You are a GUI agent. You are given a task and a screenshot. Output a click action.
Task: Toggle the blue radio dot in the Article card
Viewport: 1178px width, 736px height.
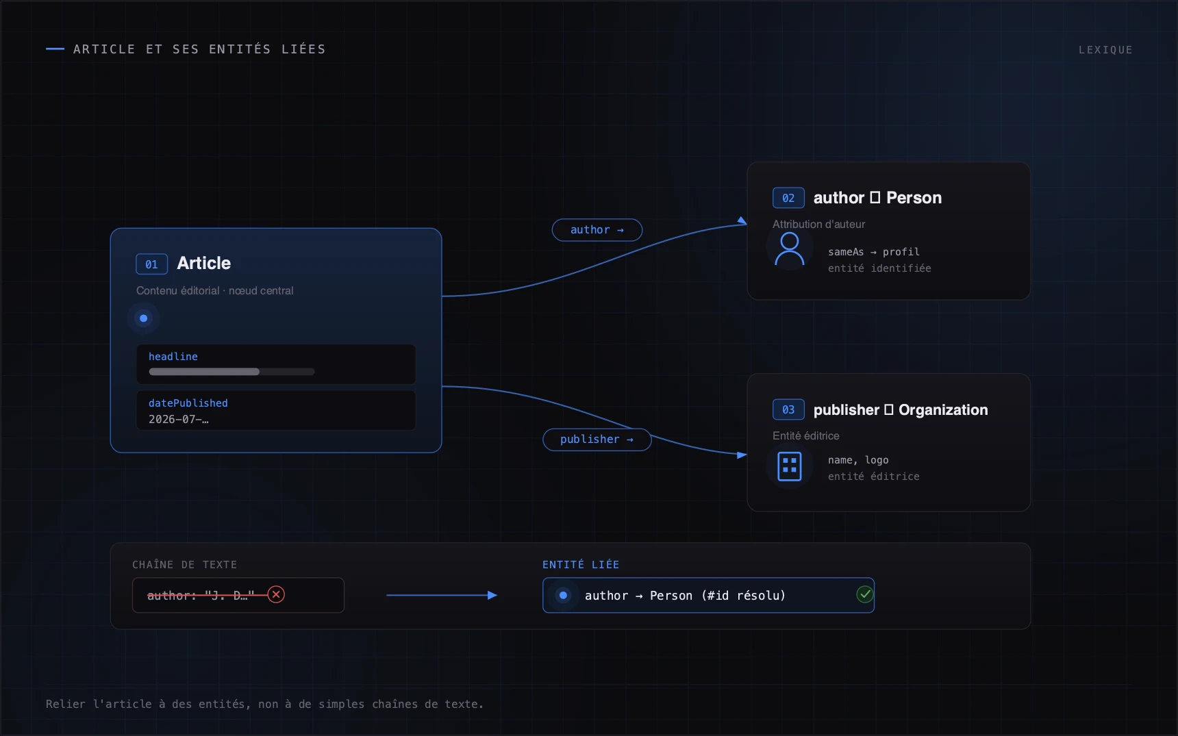pyautogui.click(x=143, y=318)
